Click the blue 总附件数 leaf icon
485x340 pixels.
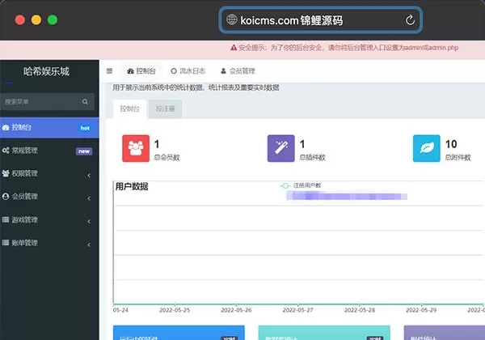coord(427,148)
